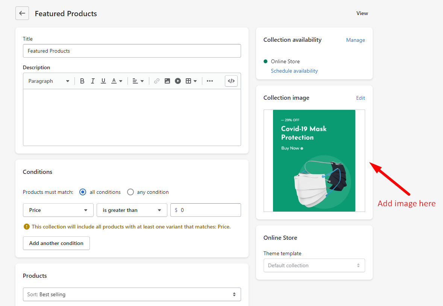
Task: Apply italic formatting in description
Action: pos(93,81)
